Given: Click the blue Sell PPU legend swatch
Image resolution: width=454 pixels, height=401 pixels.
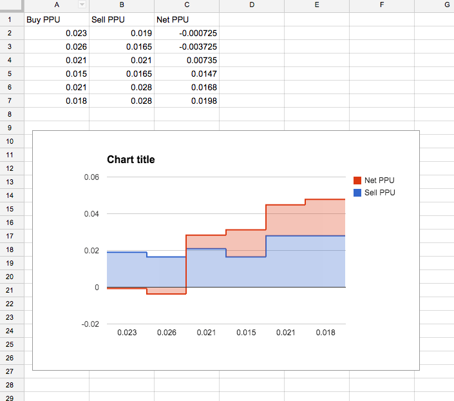Looking at the screenshot, I should [x=358, y=192].
